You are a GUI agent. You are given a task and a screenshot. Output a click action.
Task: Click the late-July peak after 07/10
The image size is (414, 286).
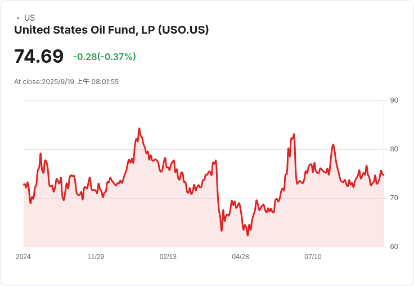point(333,145)
